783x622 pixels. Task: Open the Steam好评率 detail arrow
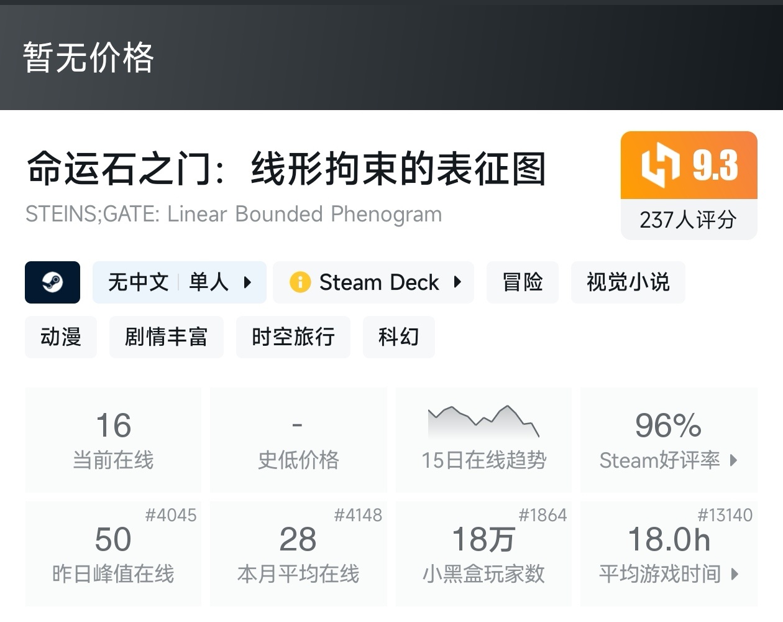coord(734,460)
